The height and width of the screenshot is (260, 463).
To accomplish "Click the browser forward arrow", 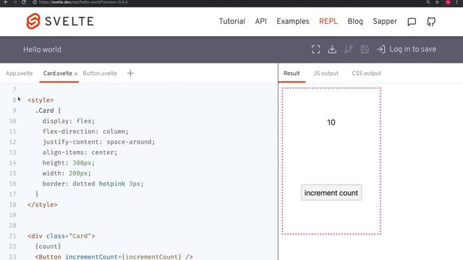I will coord(14,2).
